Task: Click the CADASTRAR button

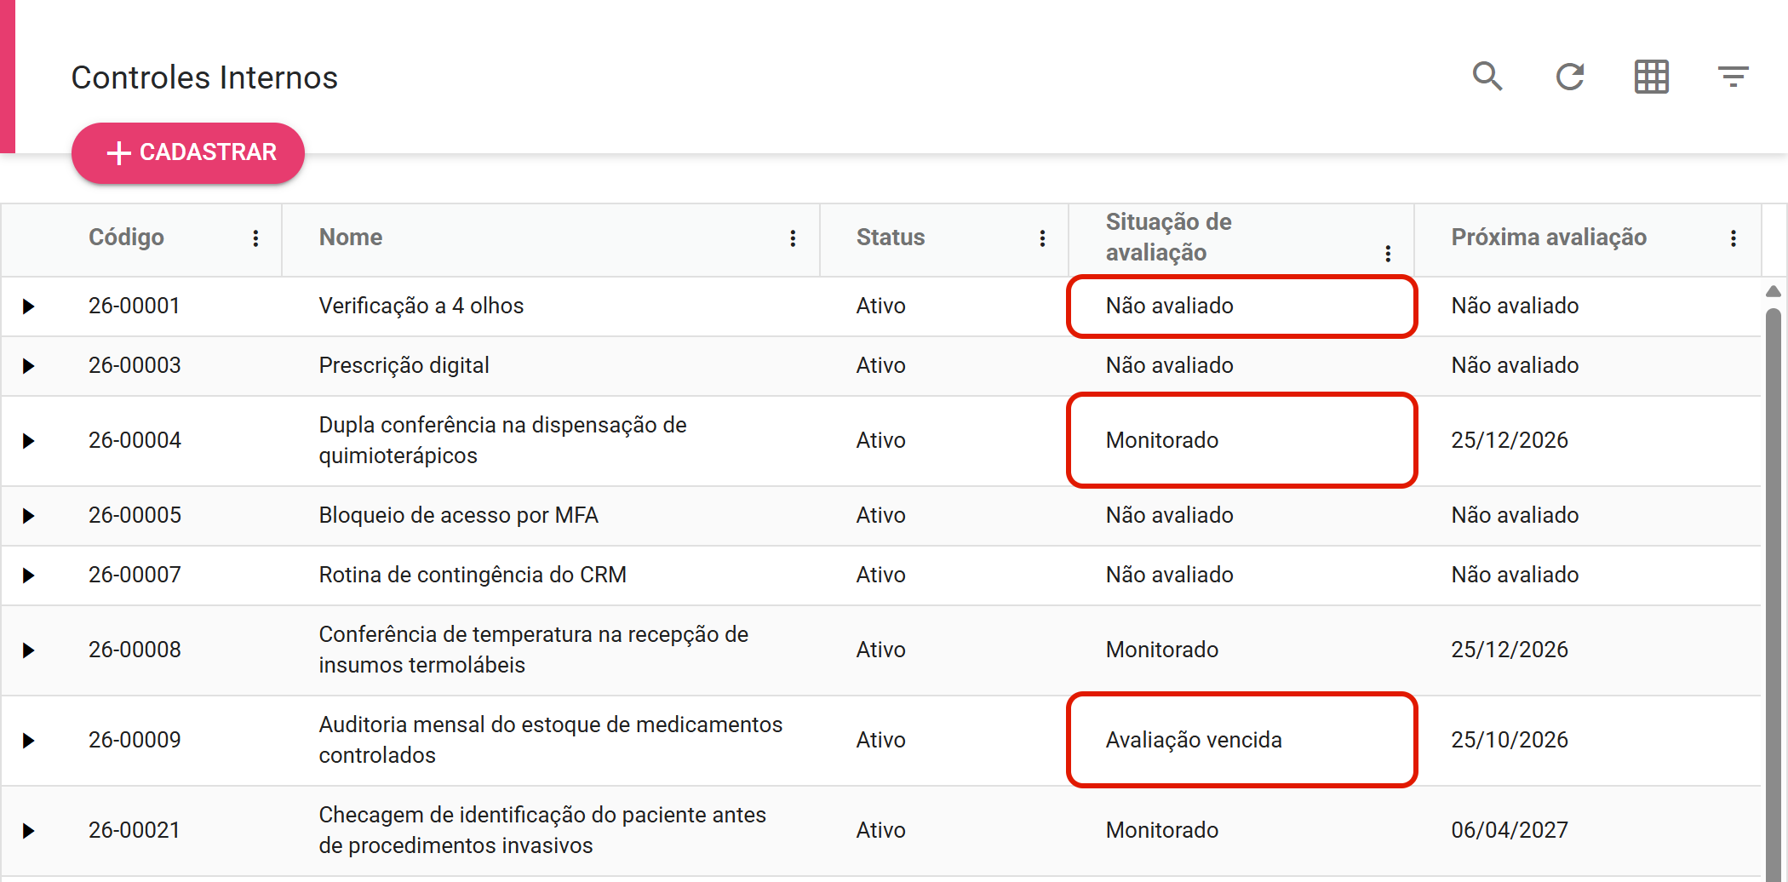Action: pos(188,152)
